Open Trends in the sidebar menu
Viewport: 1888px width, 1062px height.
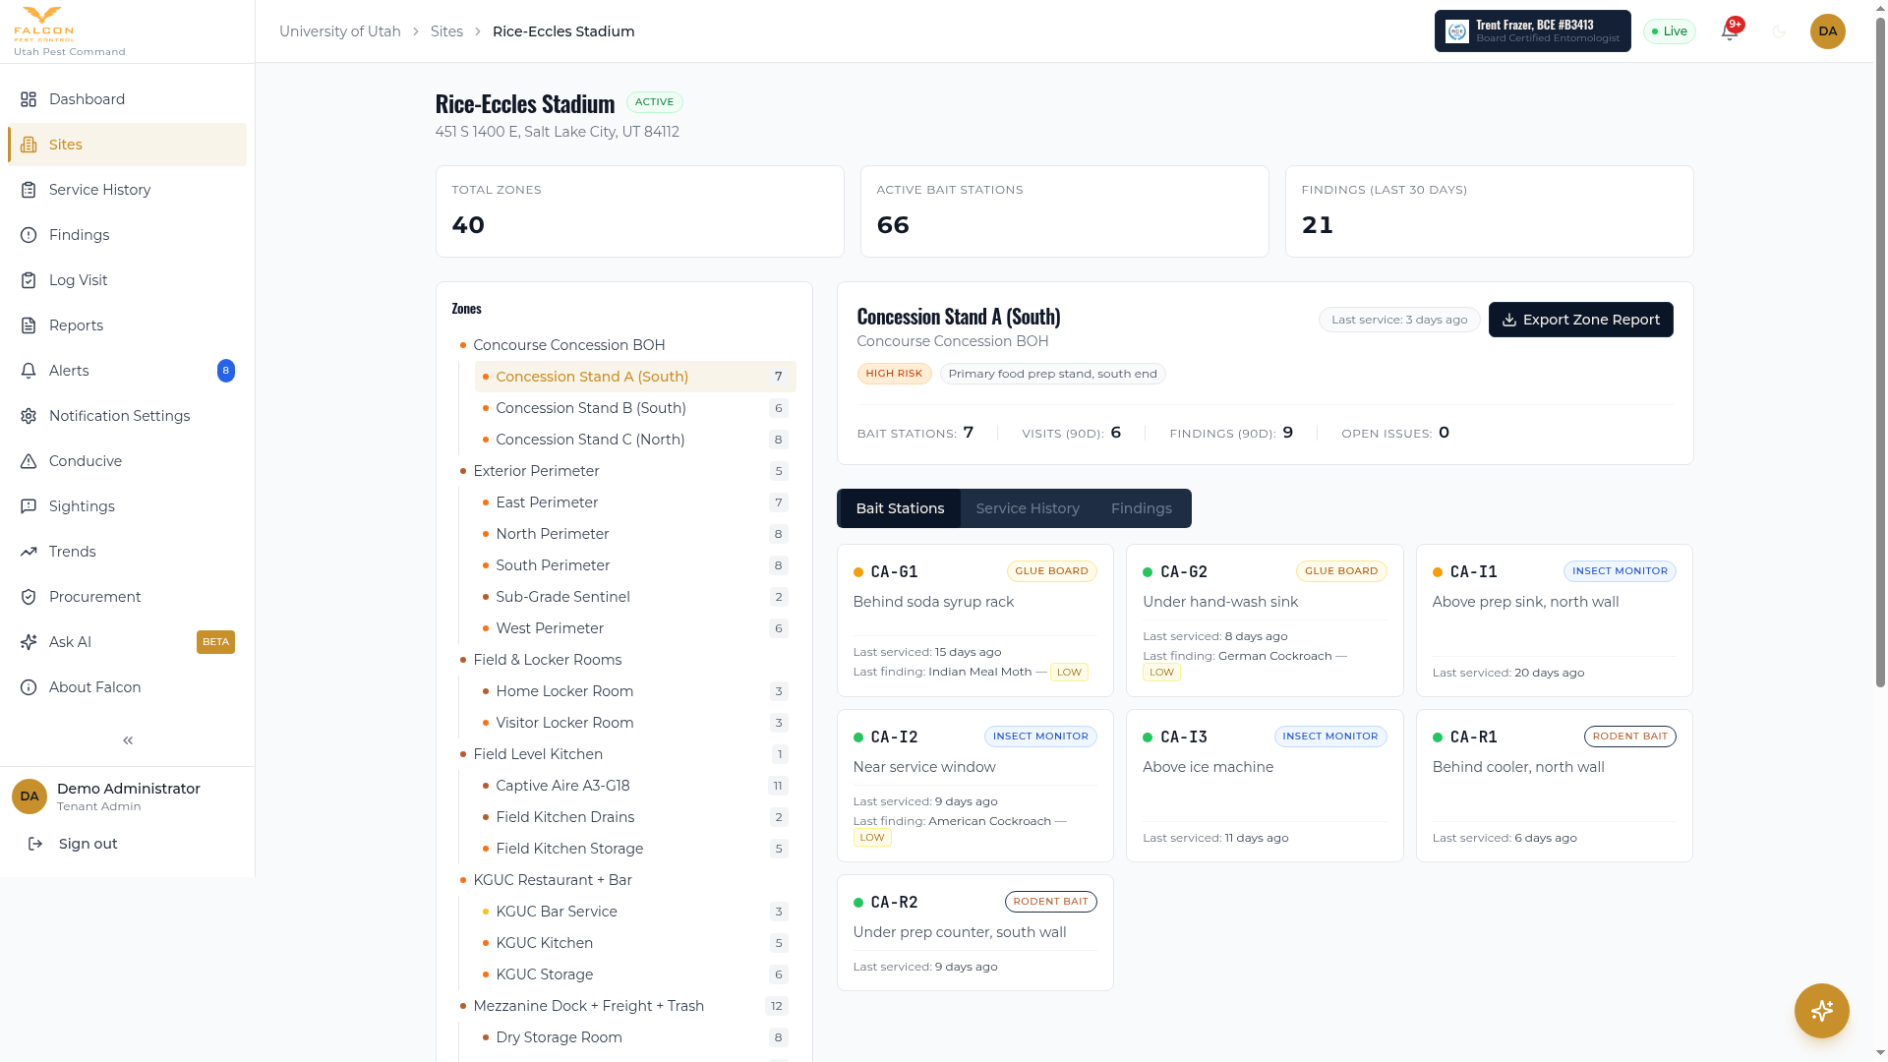click(x=127, y=552)
